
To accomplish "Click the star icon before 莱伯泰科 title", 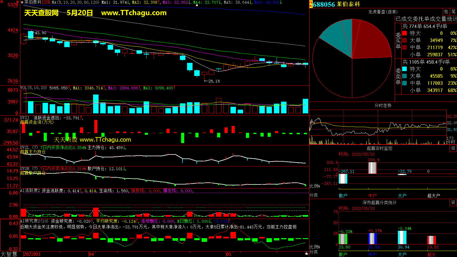I will tap(22, 2).
